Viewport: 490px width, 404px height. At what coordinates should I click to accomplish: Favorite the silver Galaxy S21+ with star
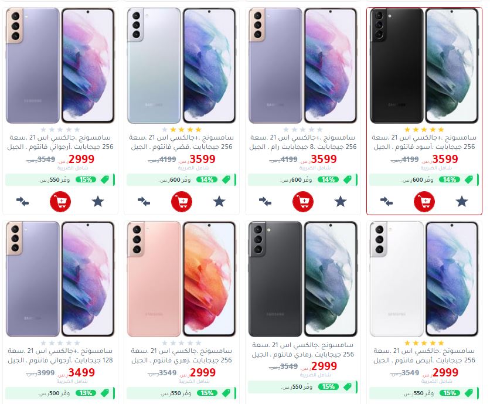[x=219, y=201]
